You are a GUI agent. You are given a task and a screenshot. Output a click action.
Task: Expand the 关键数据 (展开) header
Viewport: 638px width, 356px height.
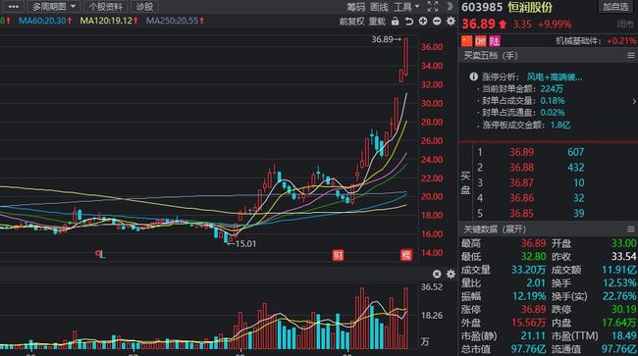(x=495, y=229)
